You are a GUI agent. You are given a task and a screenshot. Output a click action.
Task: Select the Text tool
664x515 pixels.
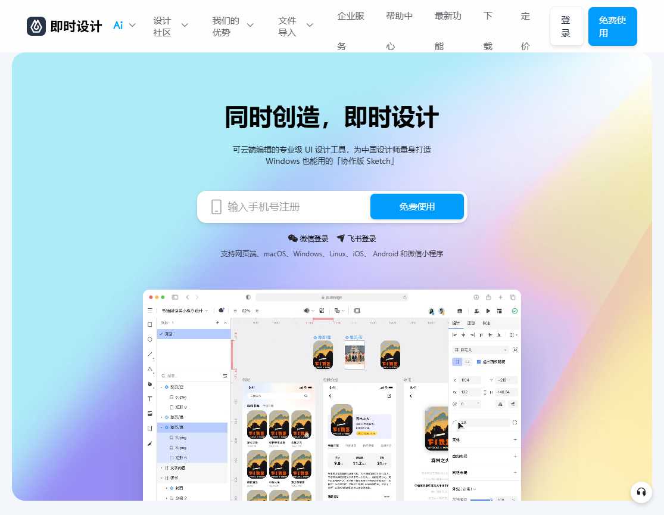pos(150,398)
